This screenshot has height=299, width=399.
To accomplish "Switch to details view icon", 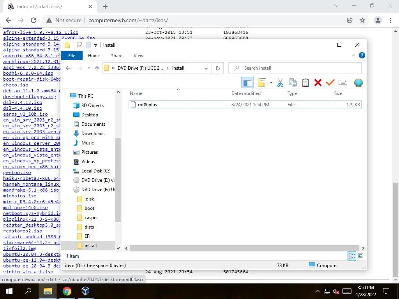I will pos(352,256).
